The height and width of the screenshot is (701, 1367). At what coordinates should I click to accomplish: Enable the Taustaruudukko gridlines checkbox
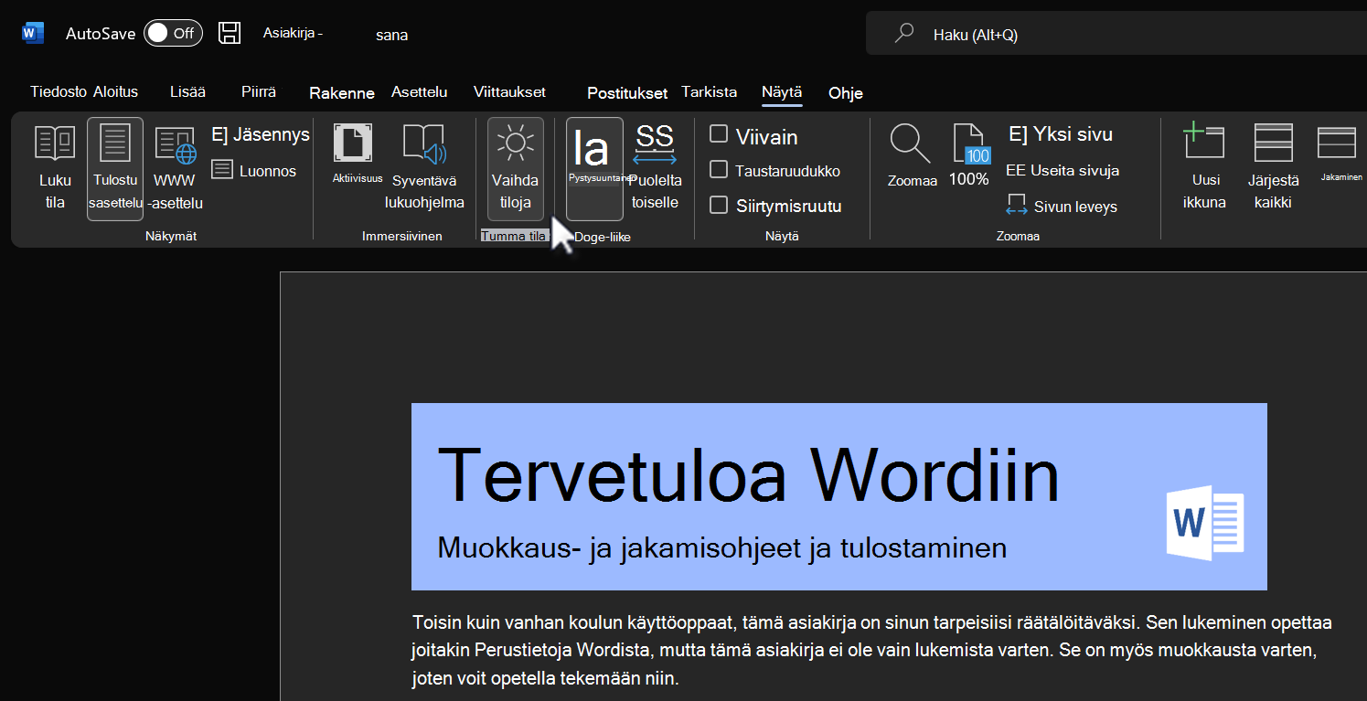[x=719, y=169]
